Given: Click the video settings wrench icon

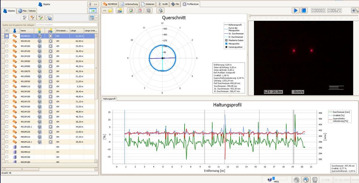Looking at the screenshot, I should point(354,10).
